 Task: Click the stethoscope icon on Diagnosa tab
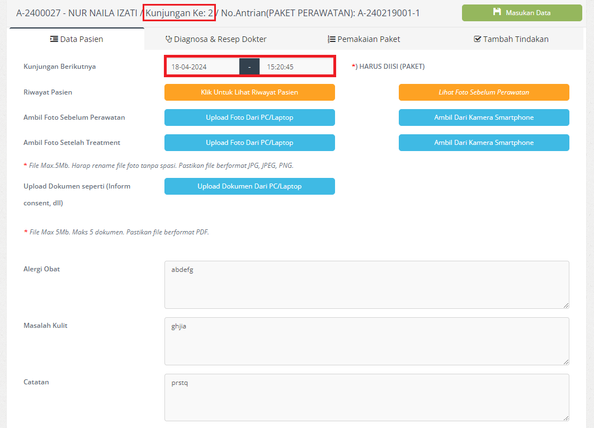point(168,39)
